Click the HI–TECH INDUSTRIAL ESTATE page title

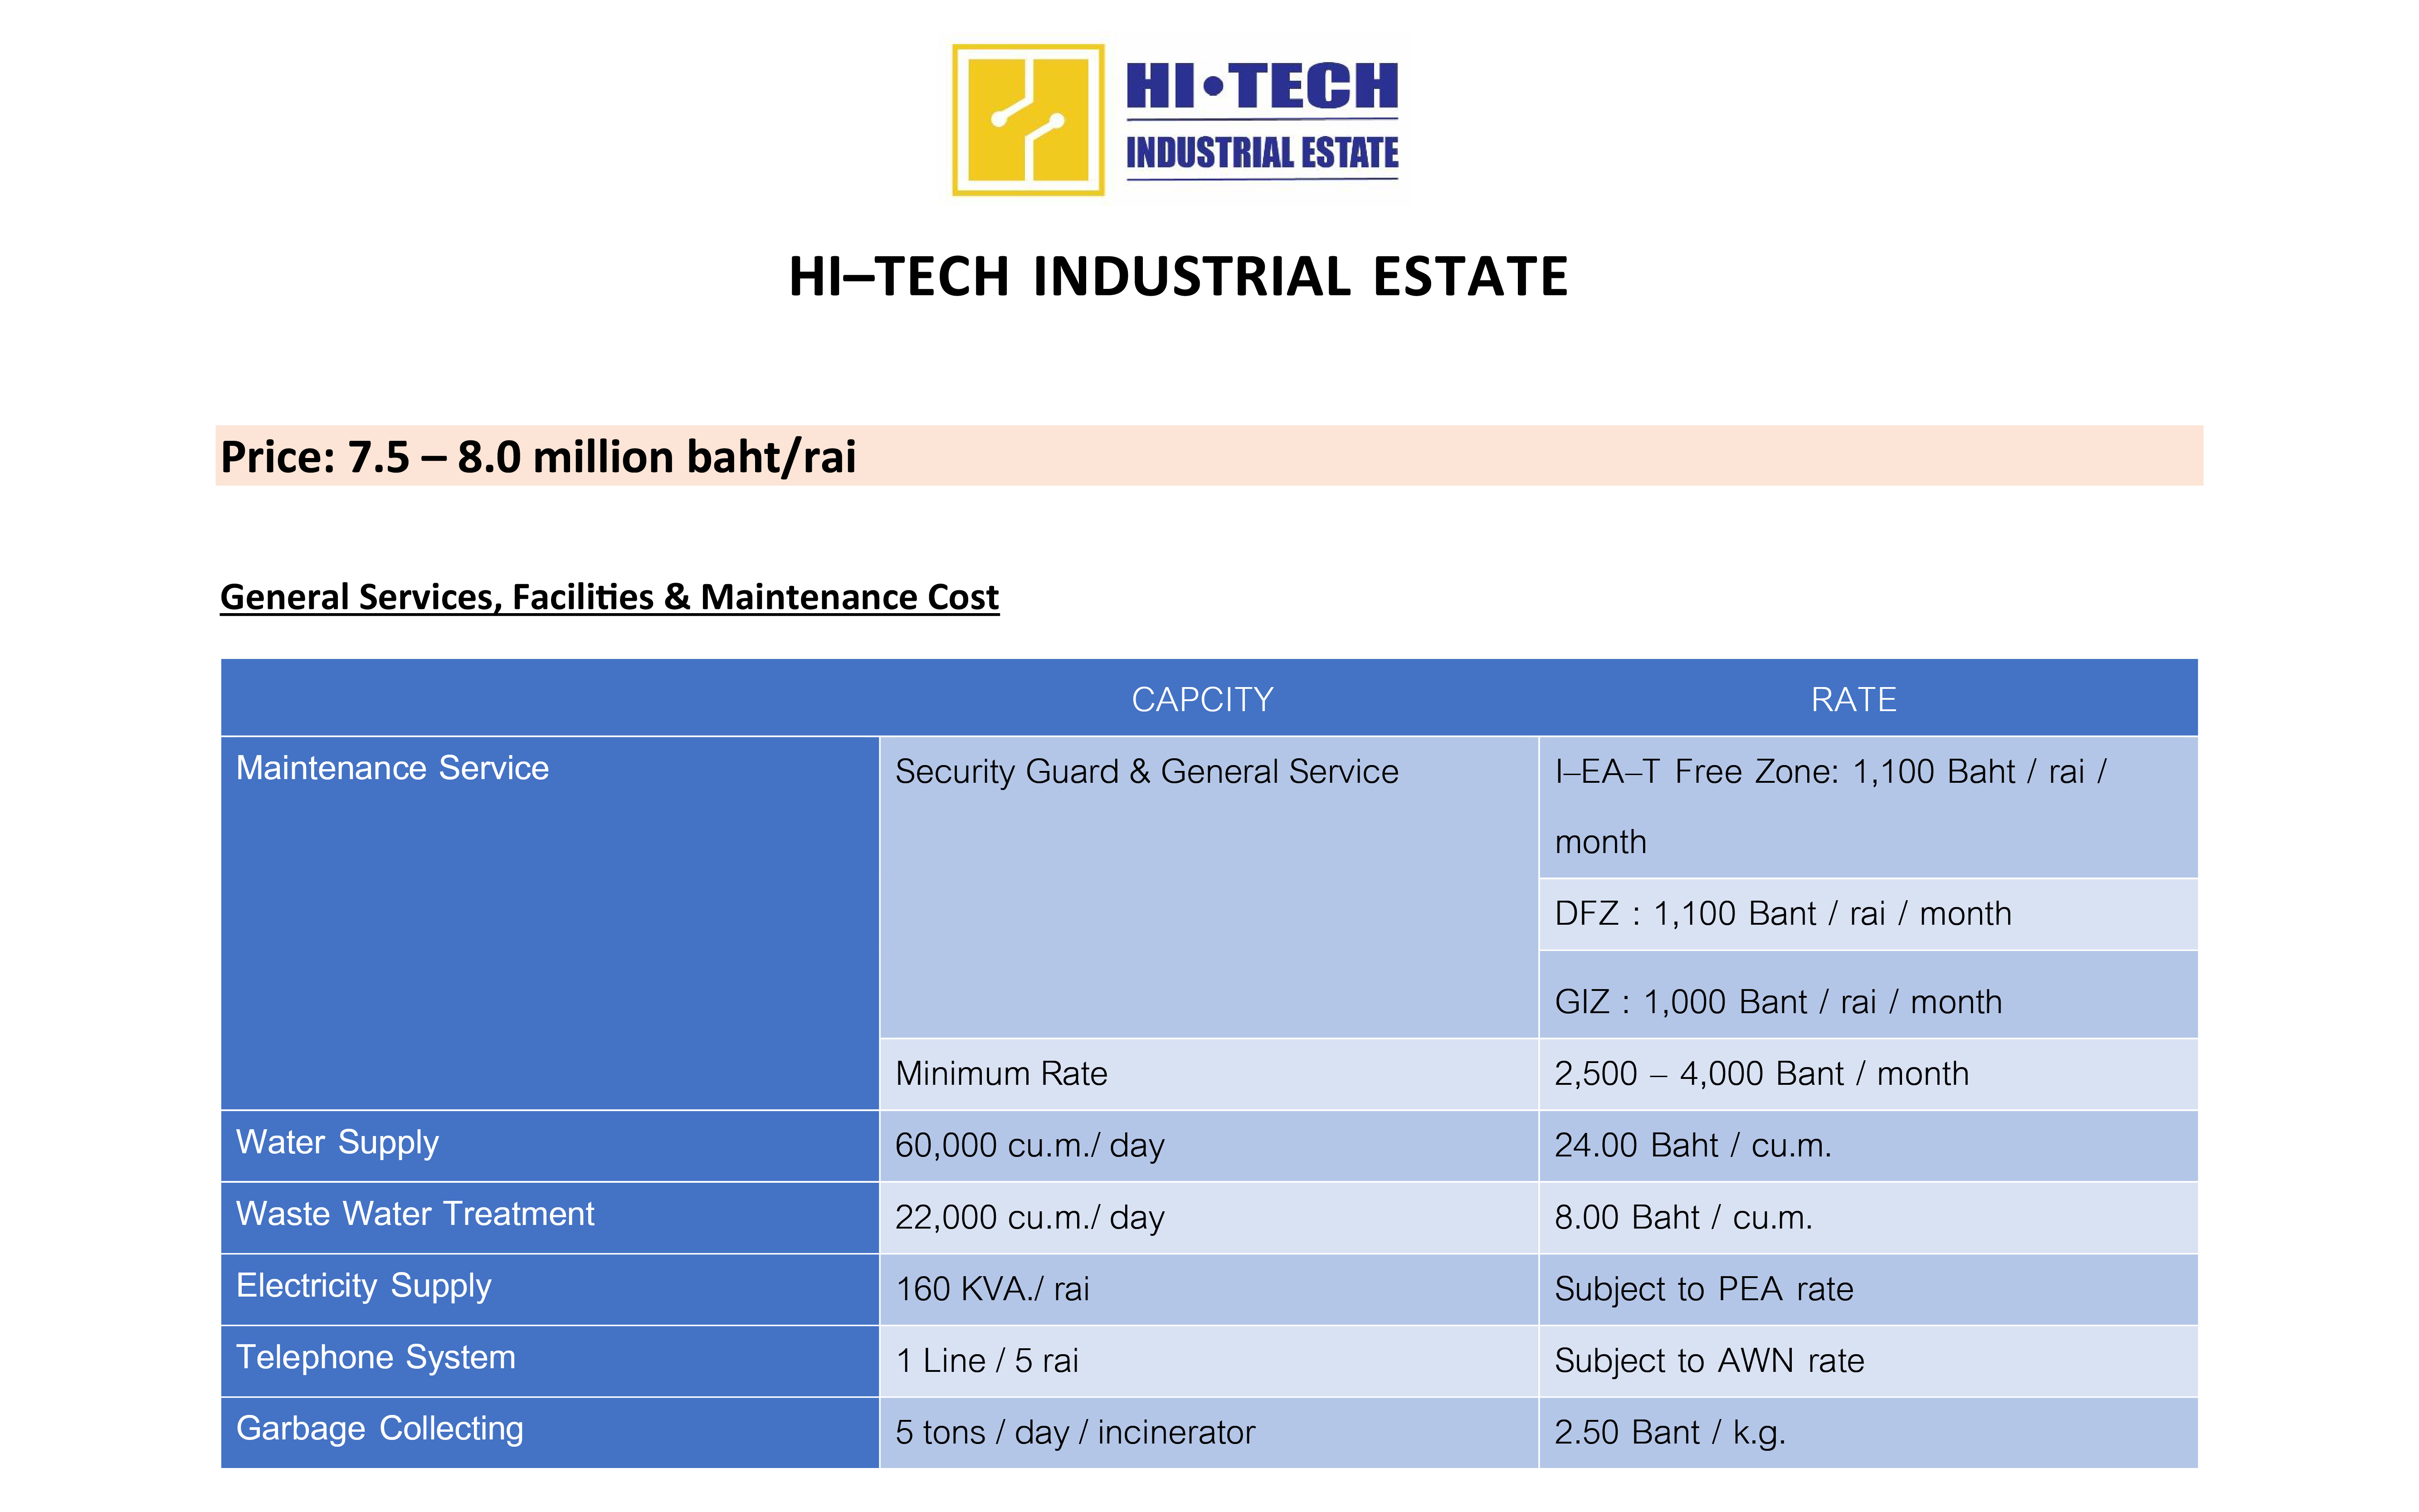click(1178, 277)
